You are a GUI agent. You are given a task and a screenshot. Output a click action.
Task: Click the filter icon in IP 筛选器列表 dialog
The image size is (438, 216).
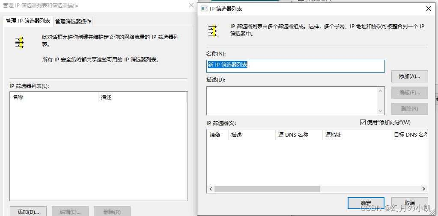pos(212,31)
